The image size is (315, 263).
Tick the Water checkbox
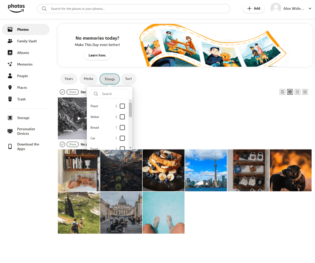[x=122, y=117]
